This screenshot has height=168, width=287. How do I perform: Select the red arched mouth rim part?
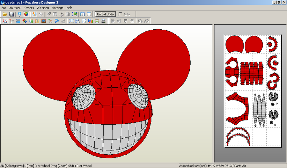pos(238,137)
